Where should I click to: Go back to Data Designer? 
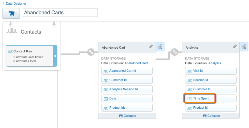(16, 4)
